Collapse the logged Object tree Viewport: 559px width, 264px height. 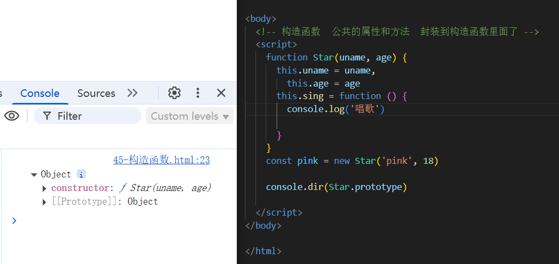pyautogui.click(x=34, y=175)
